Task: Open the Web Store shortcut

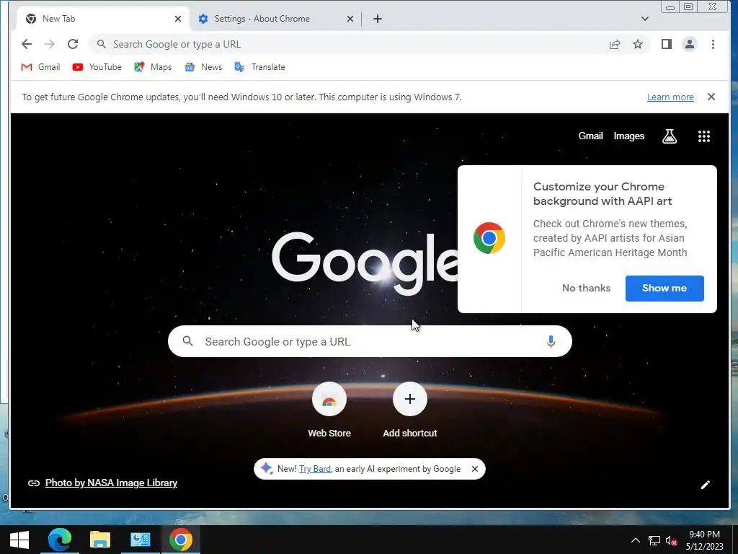Action: click(x=329, y=410)
